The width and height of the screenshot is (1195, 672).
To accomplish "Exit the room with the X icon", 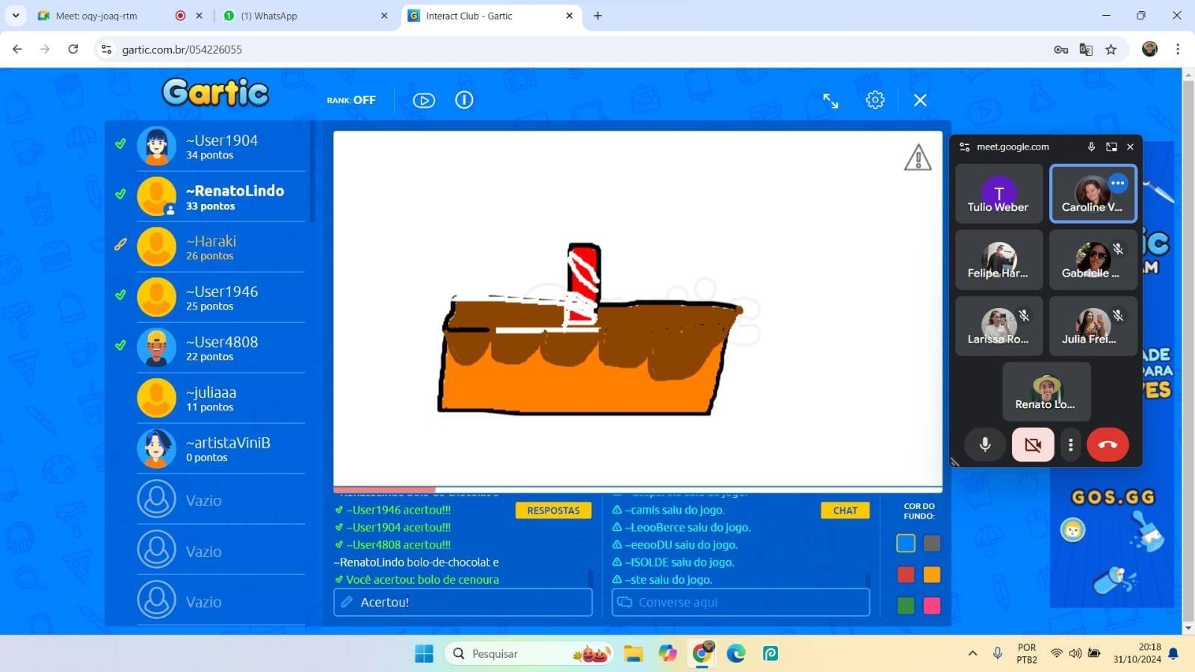I will pos(920,100).
